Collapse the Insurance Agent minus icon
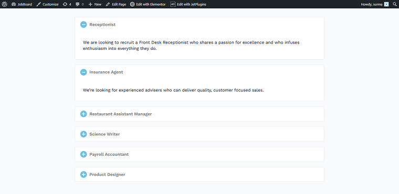Viewport: 399px width, 194px height. tap(83, 72)
